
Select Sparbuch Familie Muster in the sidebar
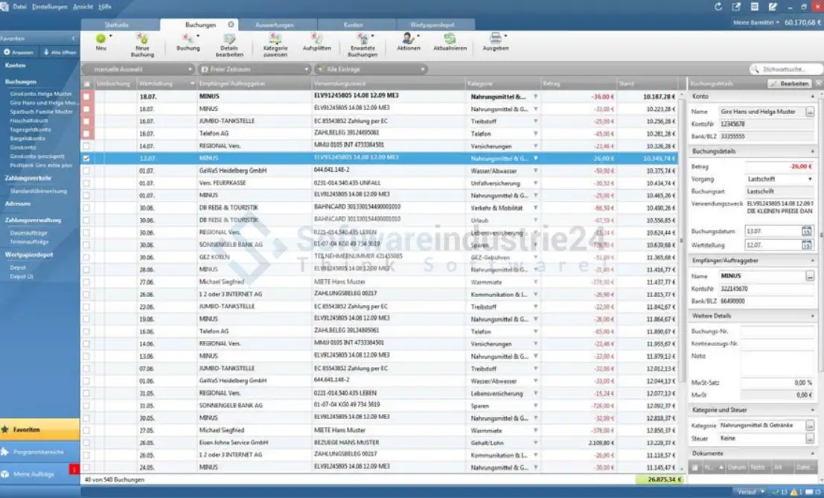click(x=42, y=111)
